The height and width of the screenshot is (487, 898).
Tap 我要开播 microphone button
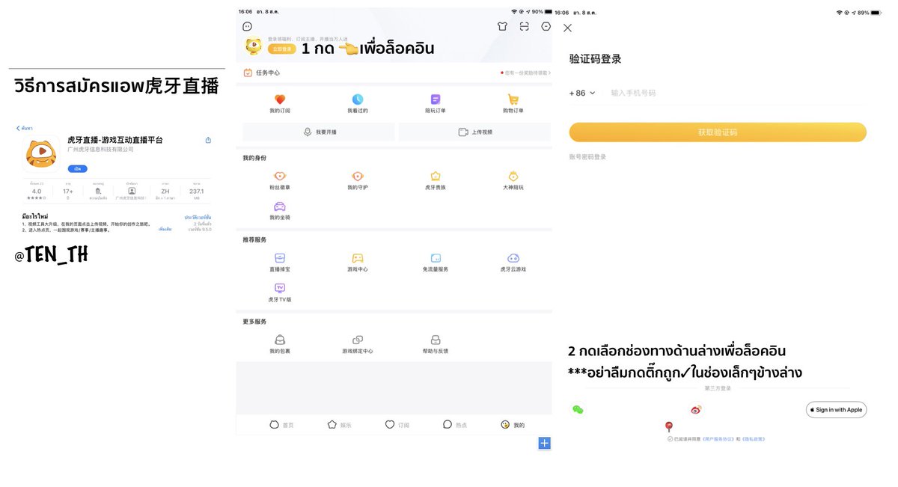(319, 132)
